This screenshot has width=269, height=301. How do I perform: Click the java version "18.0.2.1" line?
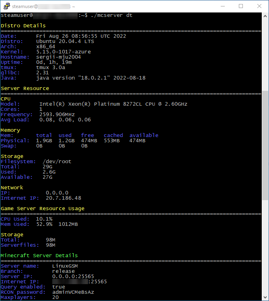tap(91, 78)
